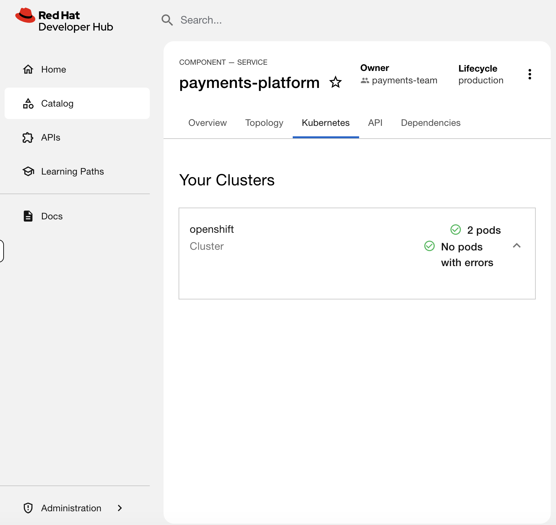Click the green check beside No pods with errors

(429, 246)
